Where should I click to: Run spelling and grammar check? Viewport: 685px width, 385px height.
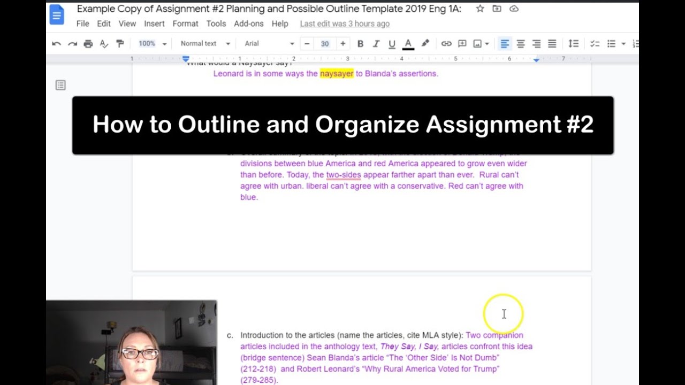pyautogui.click(x=104, y=44)
